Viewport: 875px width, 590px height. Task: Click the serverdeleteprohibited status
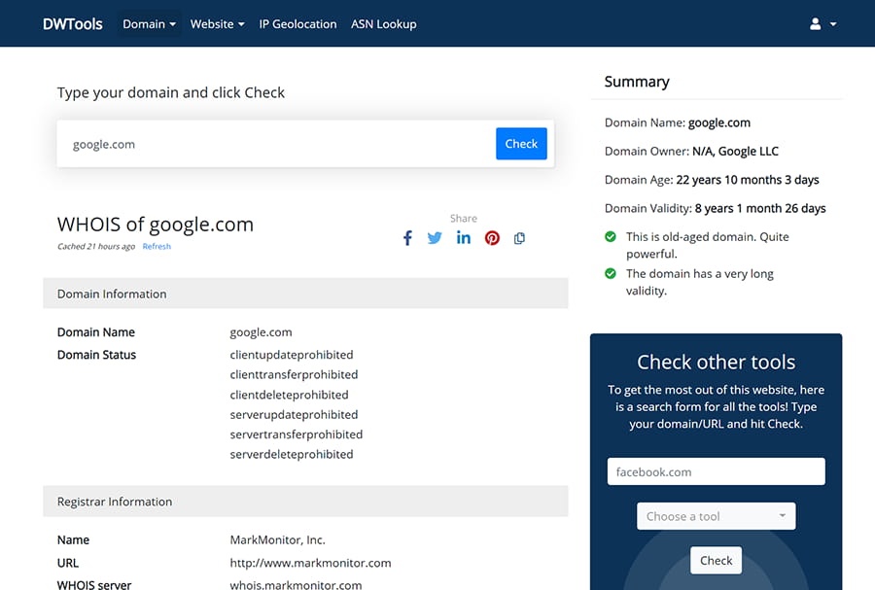[x=292, y=455]
